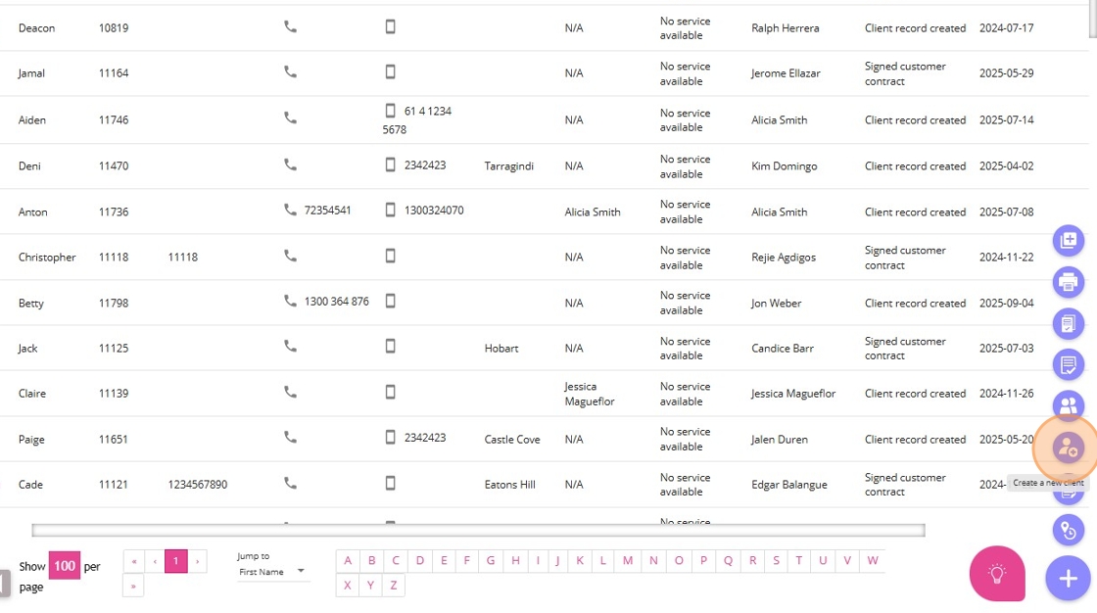Filter clients by letter M
The image size is (1097, 613).
pos(628,561)
